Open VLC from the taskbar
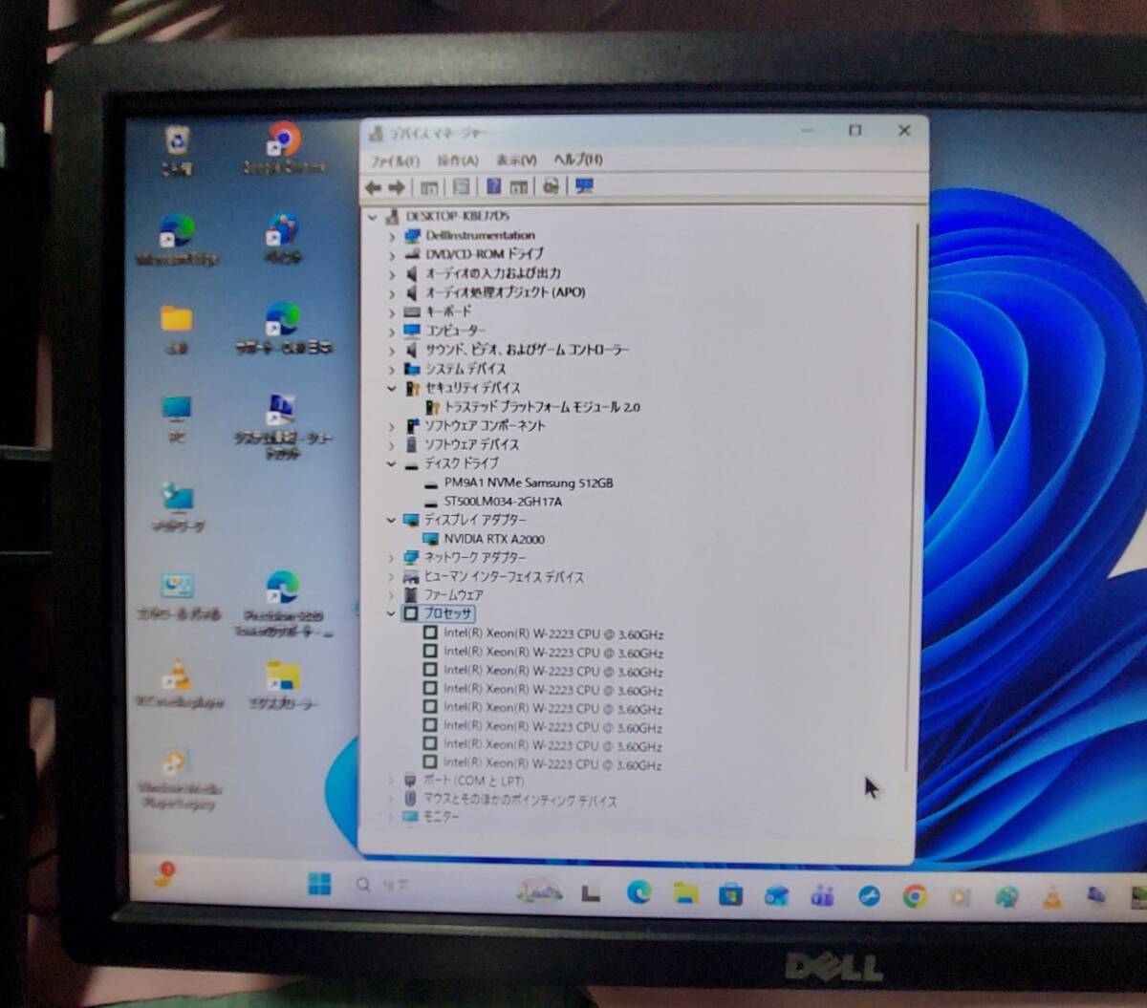Screen dimensions: 1147x1008 (x=1052, y=896)
